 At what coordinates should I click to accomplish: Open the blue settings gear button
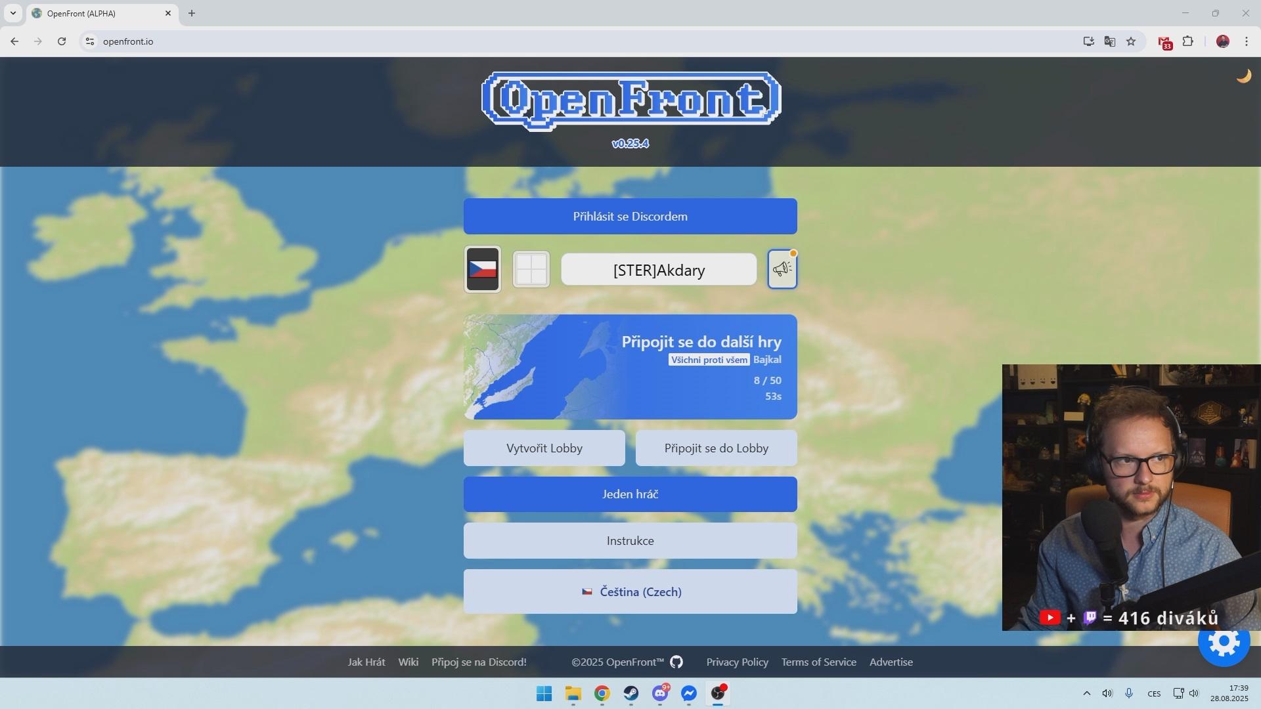[1224, 643]
